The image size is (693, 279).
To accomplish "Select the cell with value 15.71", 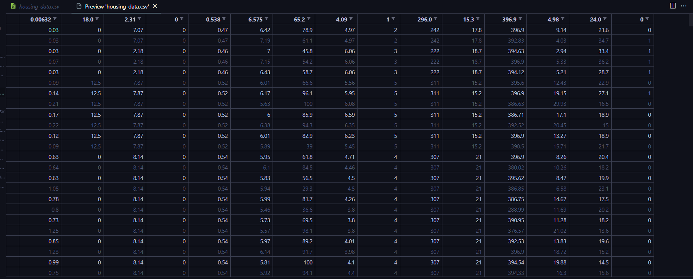I will [548, 146].
